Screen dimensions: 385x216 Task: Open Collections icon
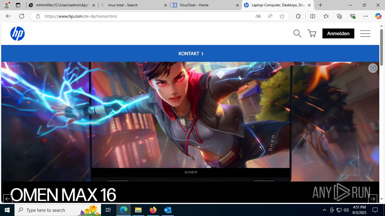[x=339, y=16]
